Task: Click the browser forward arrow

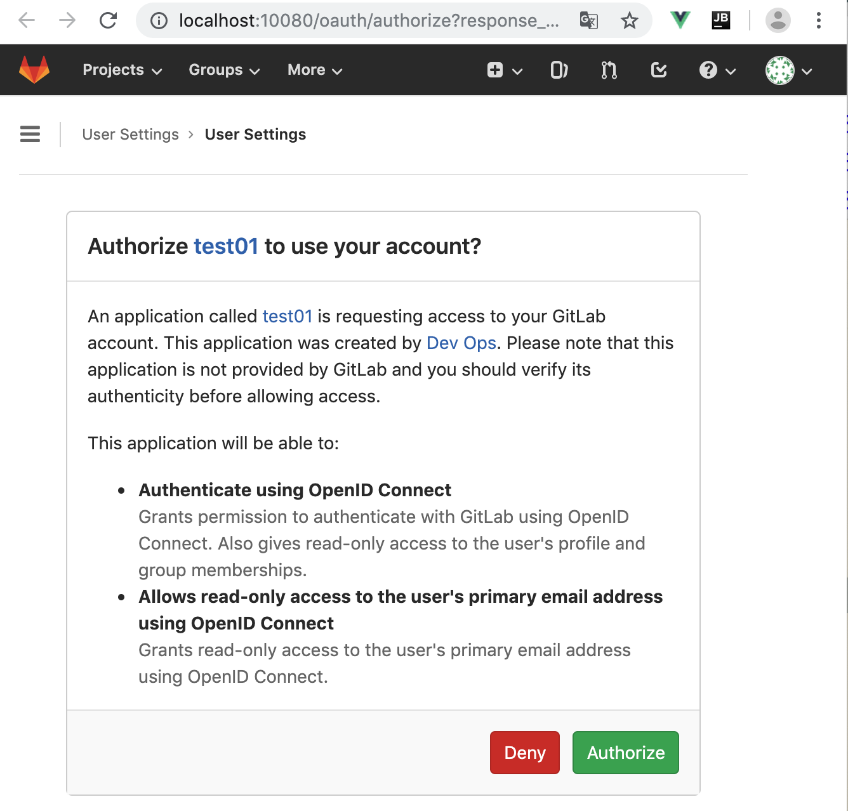Action: [x=67, y=21]
